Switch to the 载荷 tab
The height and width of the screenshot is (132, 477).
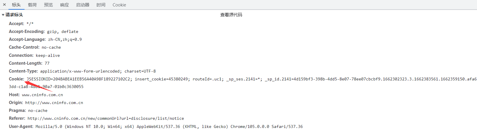[32, 5]
